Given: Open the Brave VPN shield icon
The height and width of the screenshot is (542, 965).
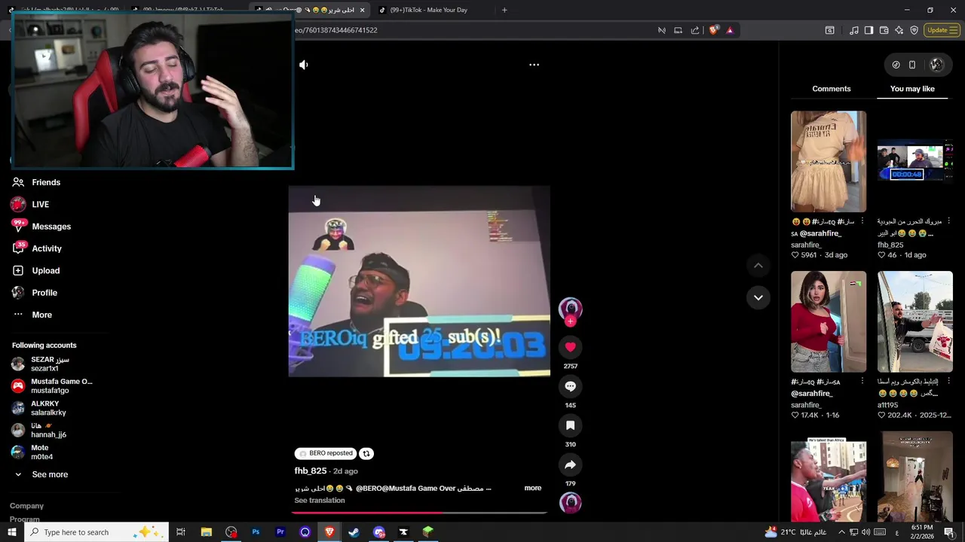Looking at the screenshot, I should click(914, 30).
